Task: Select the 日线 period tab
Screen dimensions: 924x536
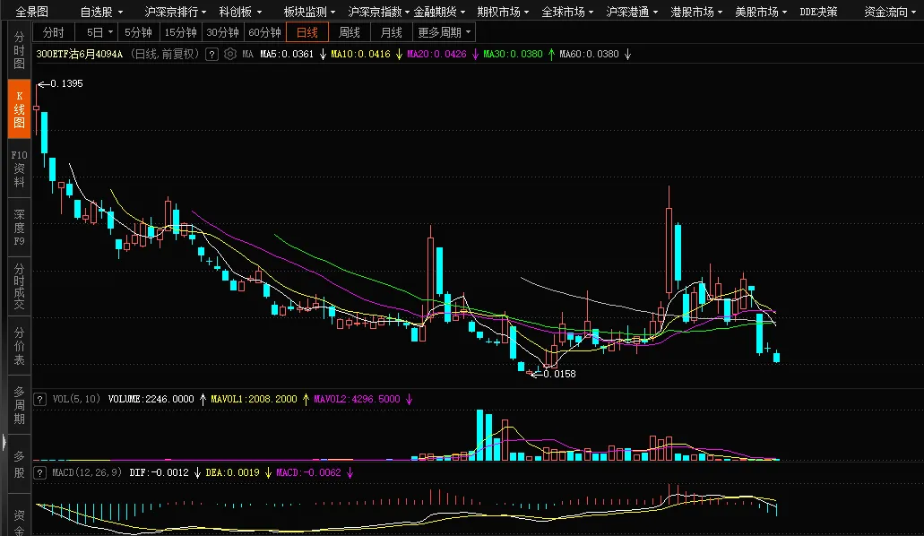Action: 307,32
